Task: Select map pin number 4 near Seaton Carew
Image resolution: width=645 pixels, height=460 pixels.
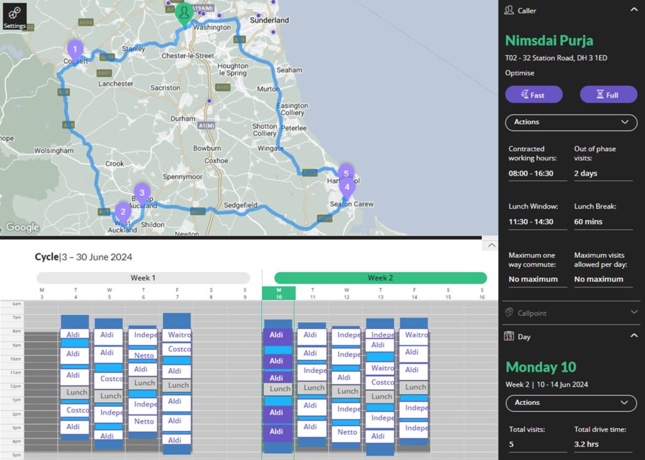Action: 347,188
